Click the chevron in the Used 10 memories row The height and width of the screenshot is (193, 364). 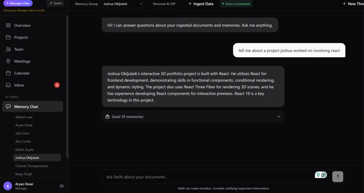pos(279,116)
